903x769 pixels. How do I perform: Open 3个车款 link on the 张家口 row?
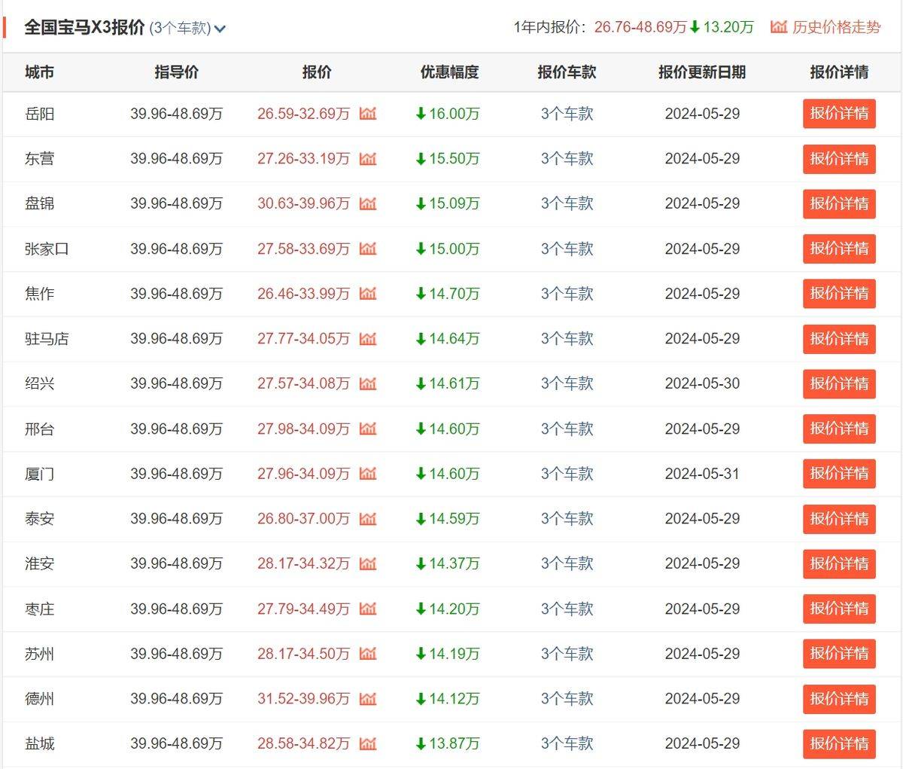tap(567, 249)
